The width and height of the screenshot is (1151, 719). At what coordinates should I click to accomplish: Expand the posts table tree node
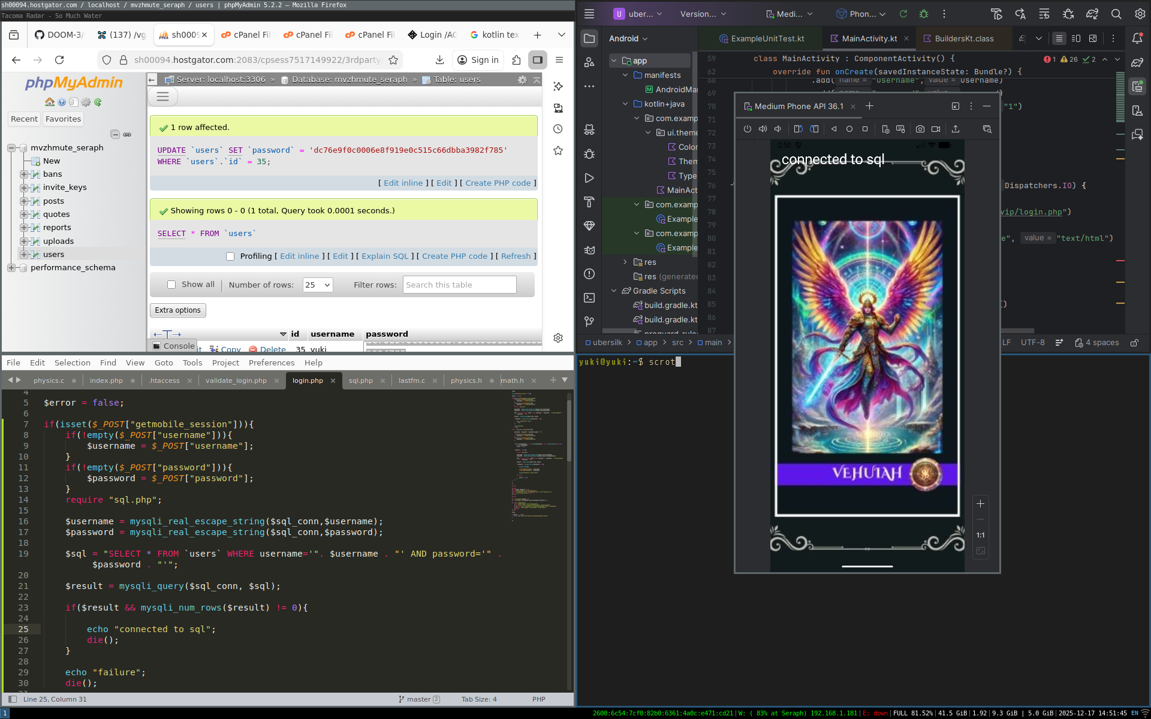pyautogui.click(x=24, y=201)
